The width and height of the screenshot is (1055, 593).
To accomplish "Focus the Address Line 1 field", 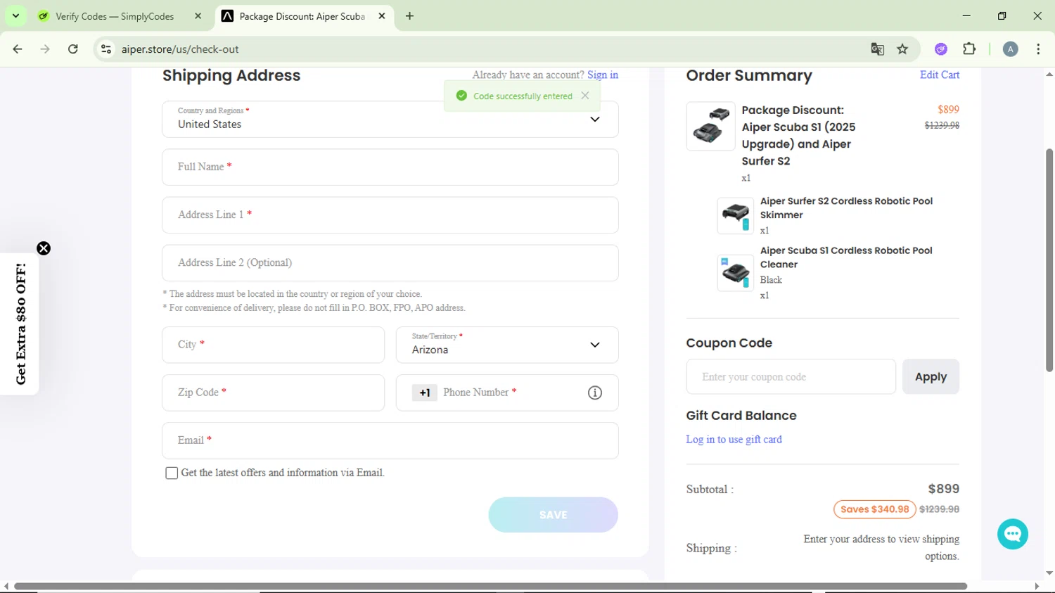I will [x=390, y=215].
